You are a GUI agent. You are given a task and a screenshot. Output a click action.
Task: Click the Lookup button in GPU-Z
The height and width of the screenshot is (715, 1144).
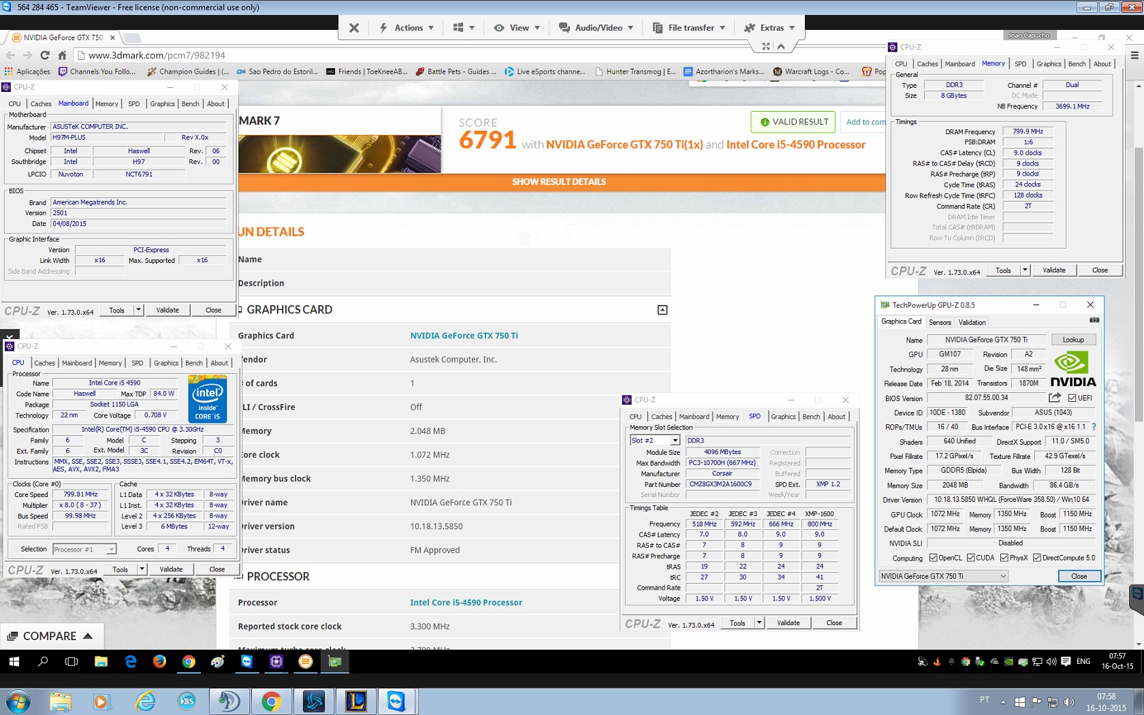pos(1073,340)
